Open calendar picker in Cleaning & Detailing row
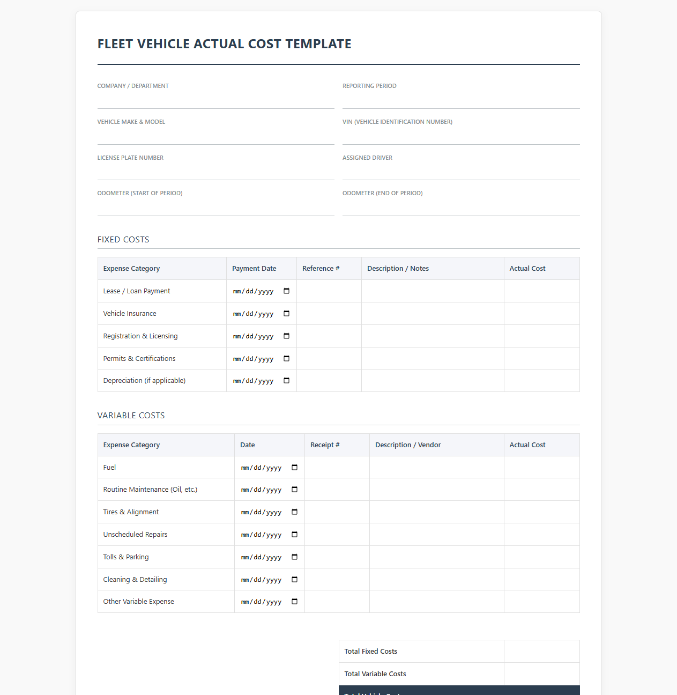 tap(294, 580)
